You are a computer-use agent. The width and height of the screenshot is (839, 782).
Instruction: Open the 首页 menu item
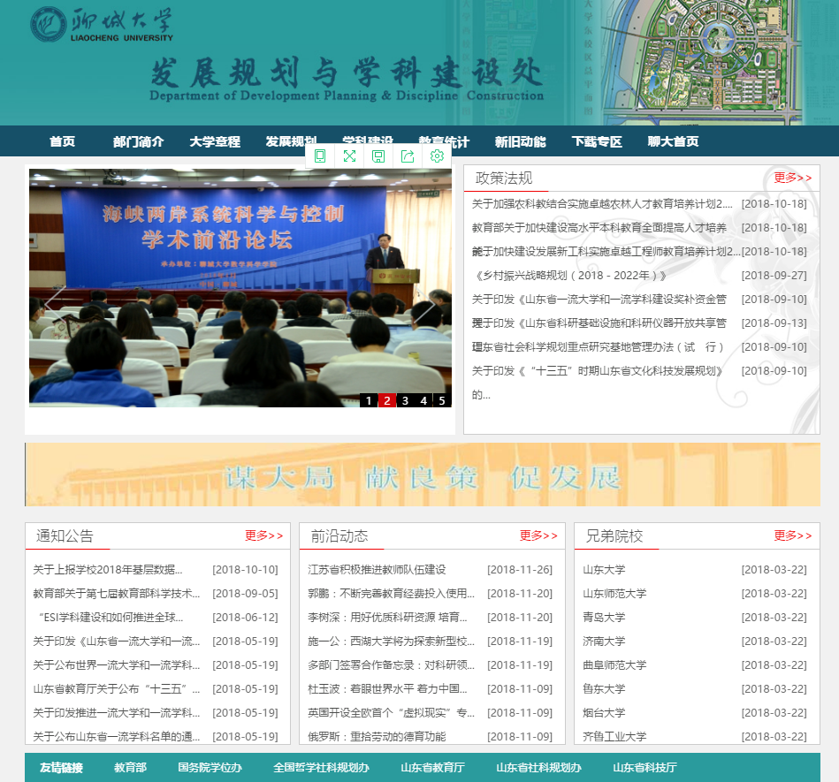pyautogui.click(x=62, y=141)
